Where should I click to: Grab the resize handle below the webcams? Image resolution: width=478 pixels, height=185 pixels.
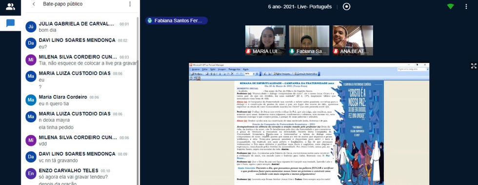click(309, 58)
